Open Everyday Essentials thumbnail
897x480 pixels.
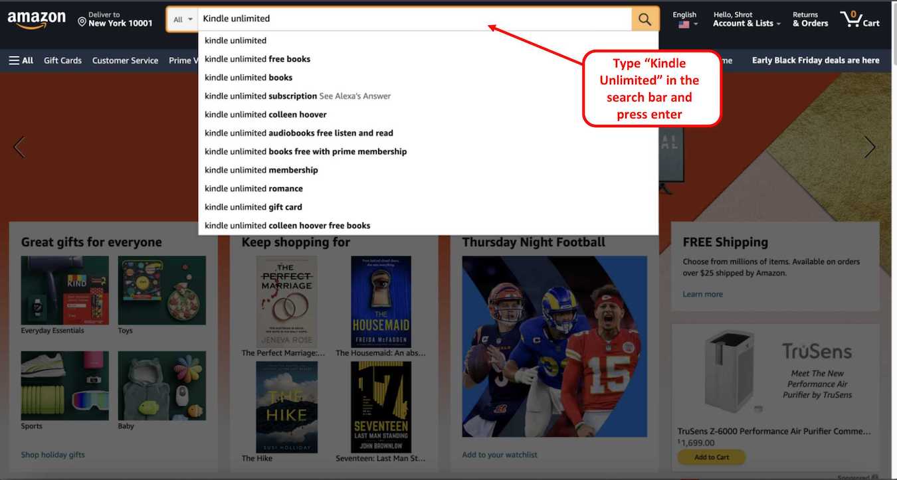coord(64,291)
